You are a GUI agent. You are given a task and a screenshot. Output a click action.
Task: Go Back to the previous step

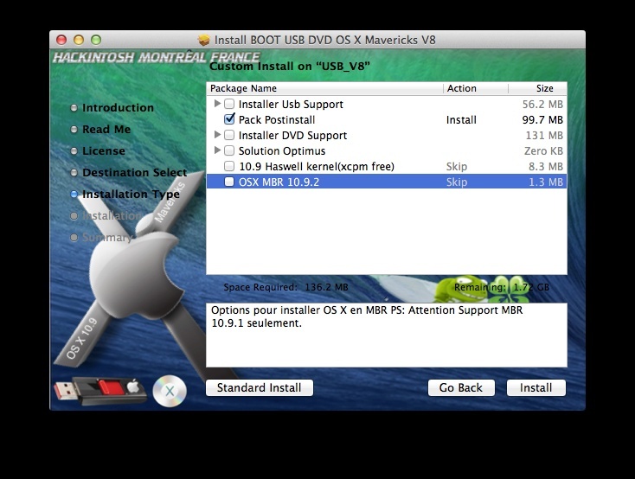[461, 388]
